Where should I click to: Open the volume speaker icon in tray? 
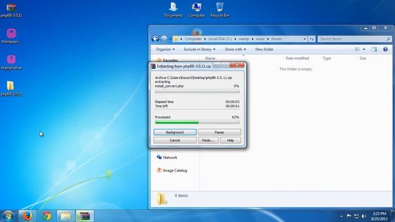364,216
